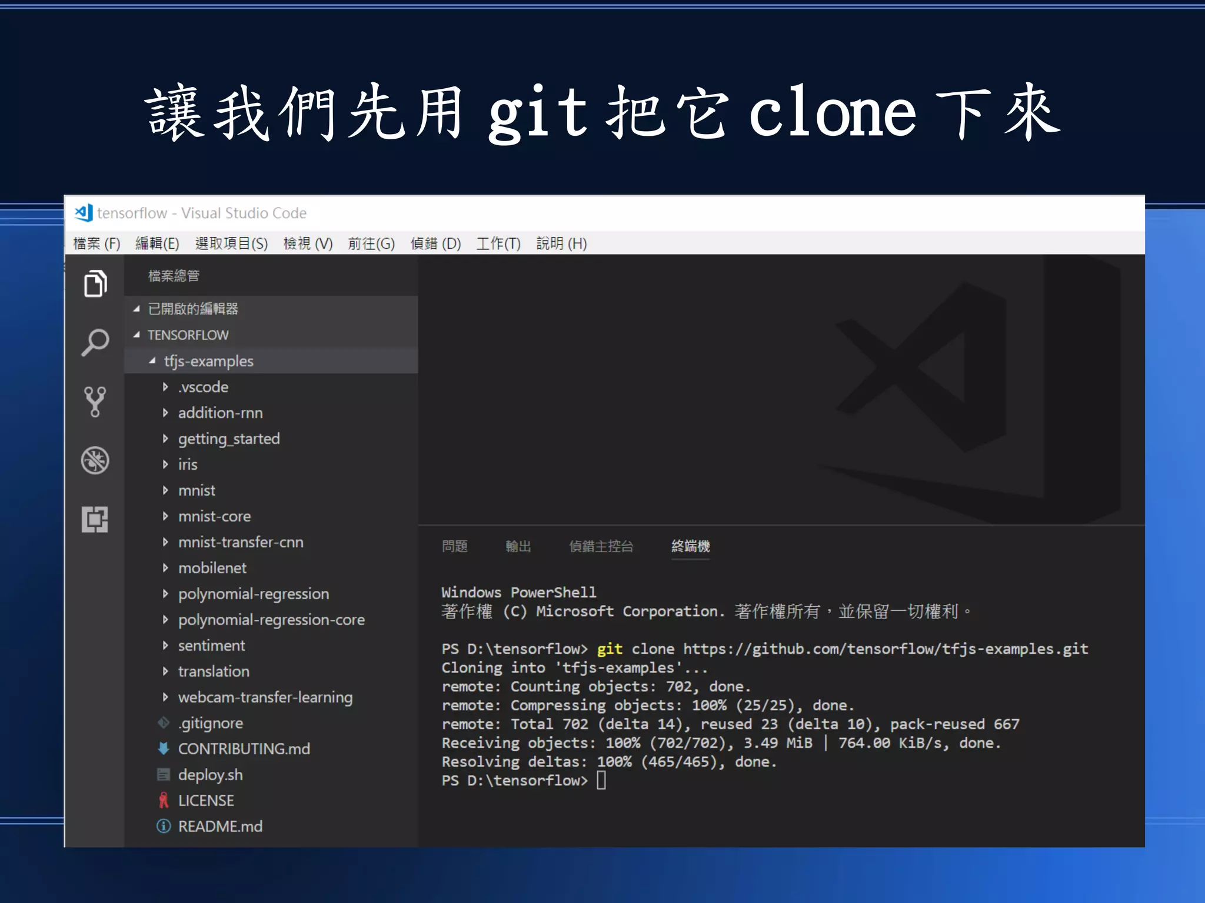Click the LICENSE ribbon icon
1205x903 pixels.
click(164, 800)
